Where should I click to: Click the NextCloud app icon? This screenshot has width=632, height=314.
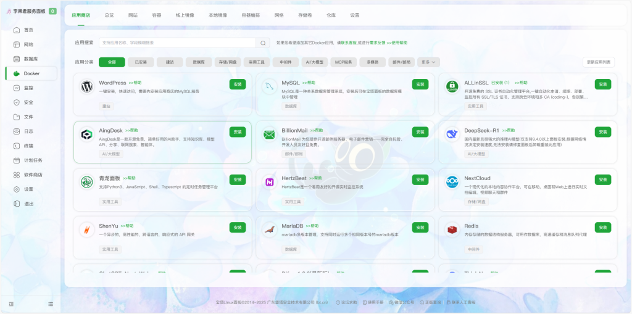452,182
